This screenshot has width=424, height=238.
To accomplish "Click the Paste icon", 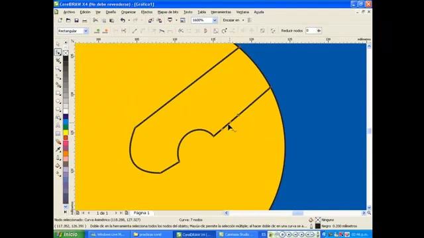I will click(x=112, y=20).
